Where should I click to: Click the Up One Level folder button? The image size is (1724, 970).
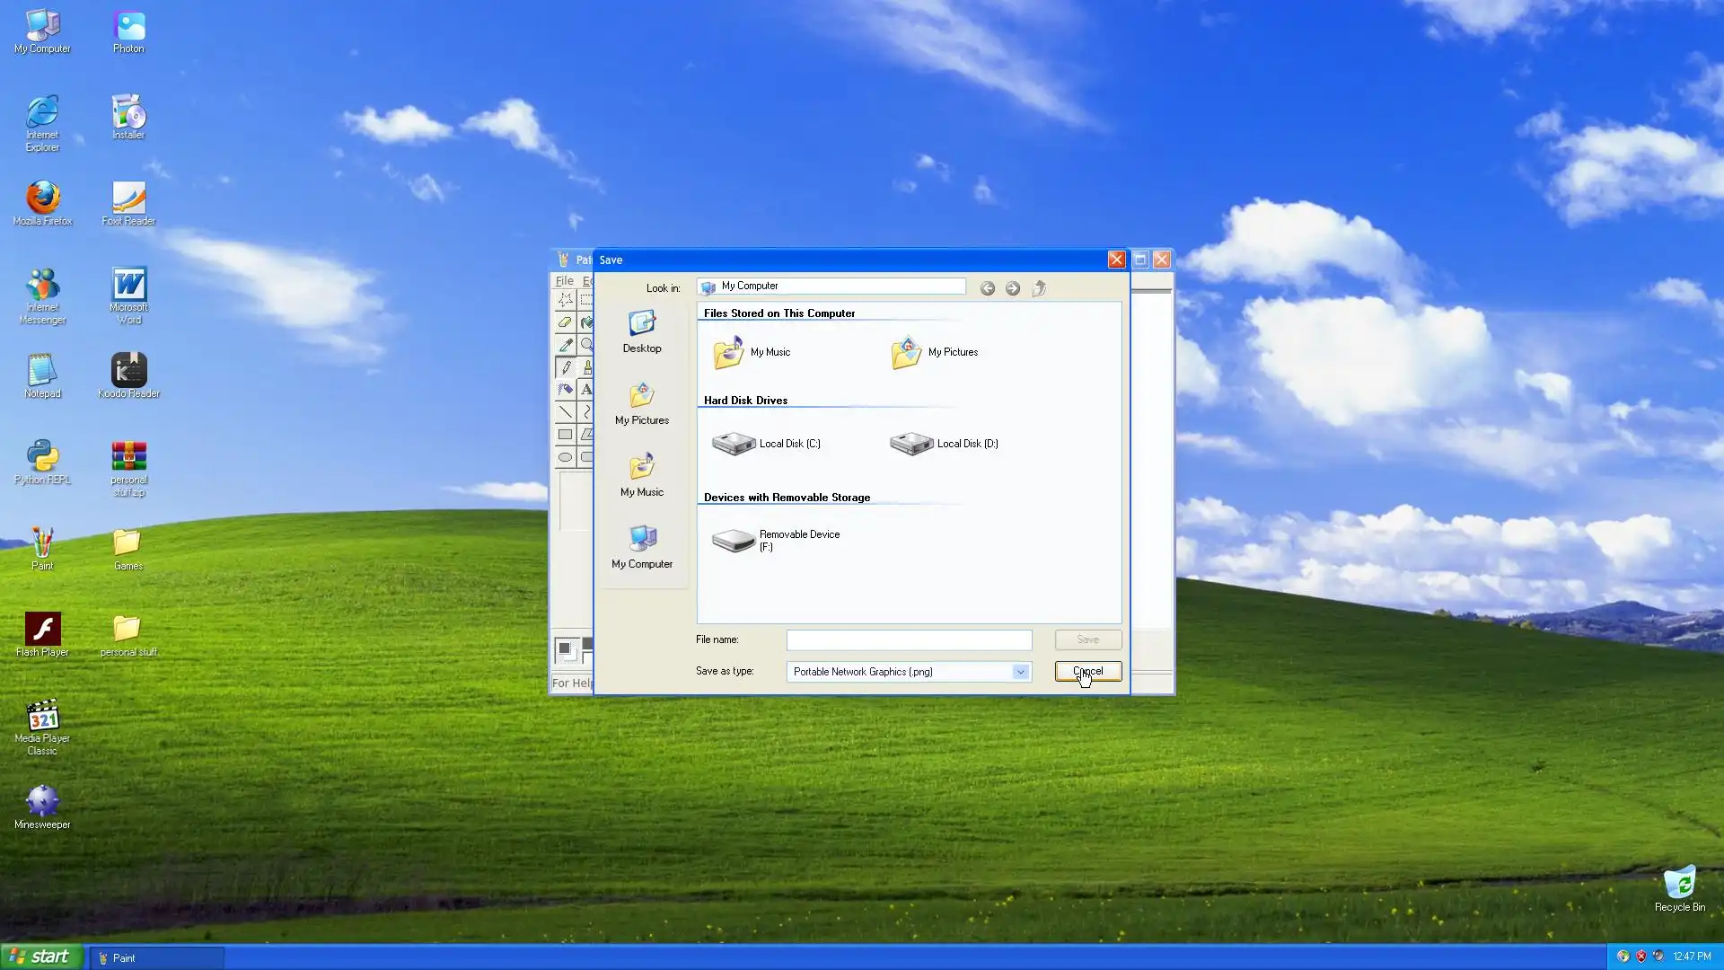coord(1039,288)
